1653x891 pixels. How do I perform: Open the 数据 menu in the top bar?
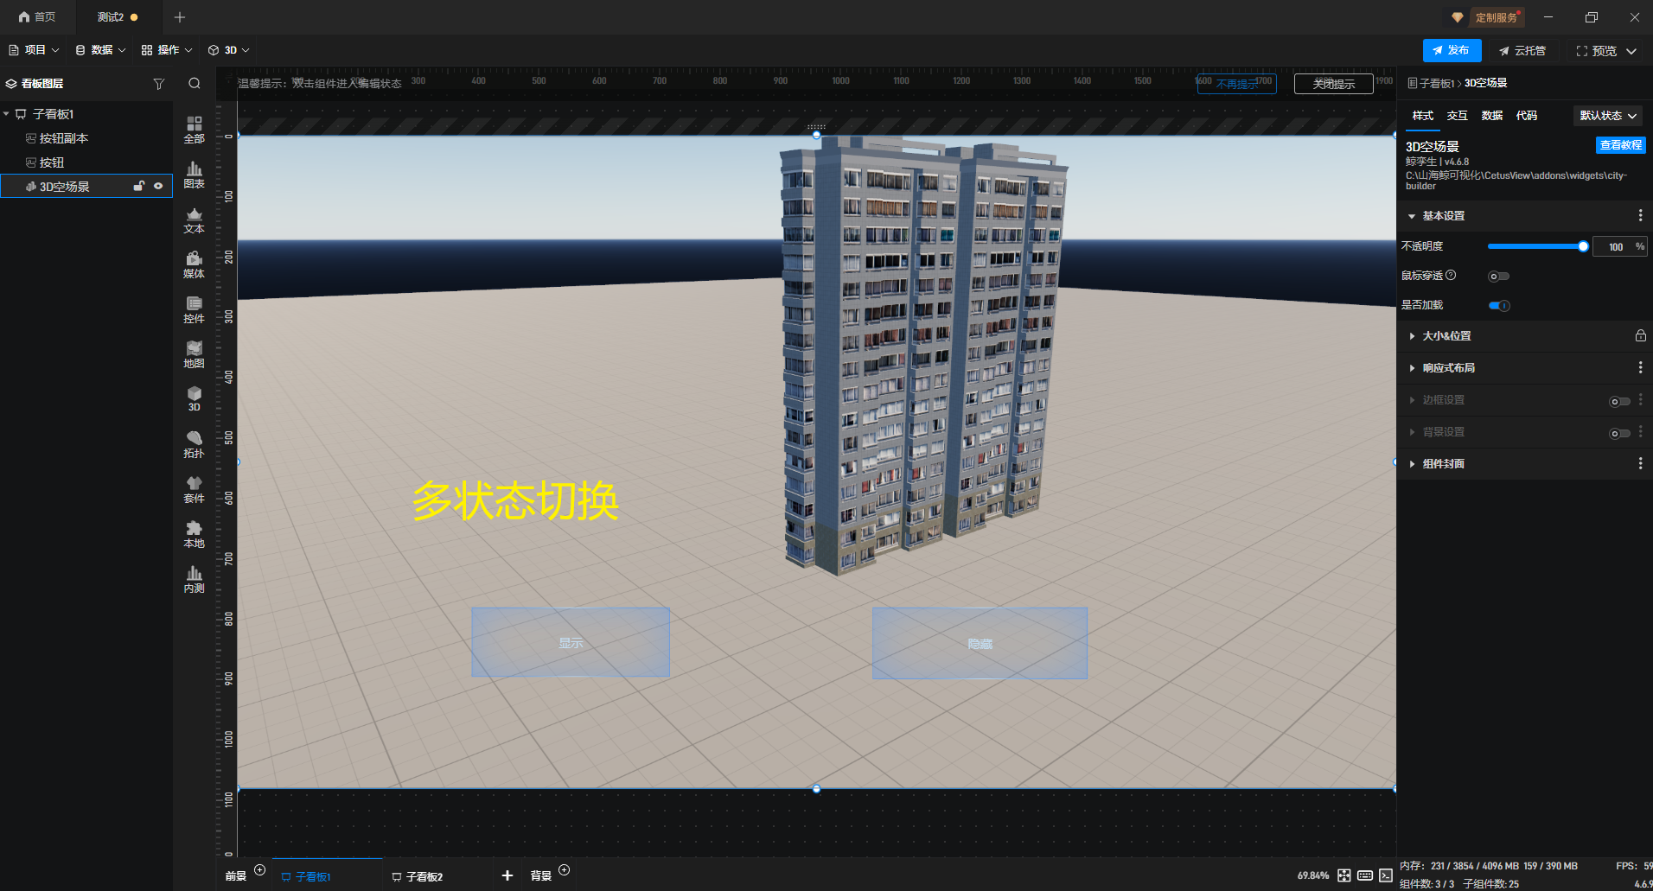[x=100, y=50]
